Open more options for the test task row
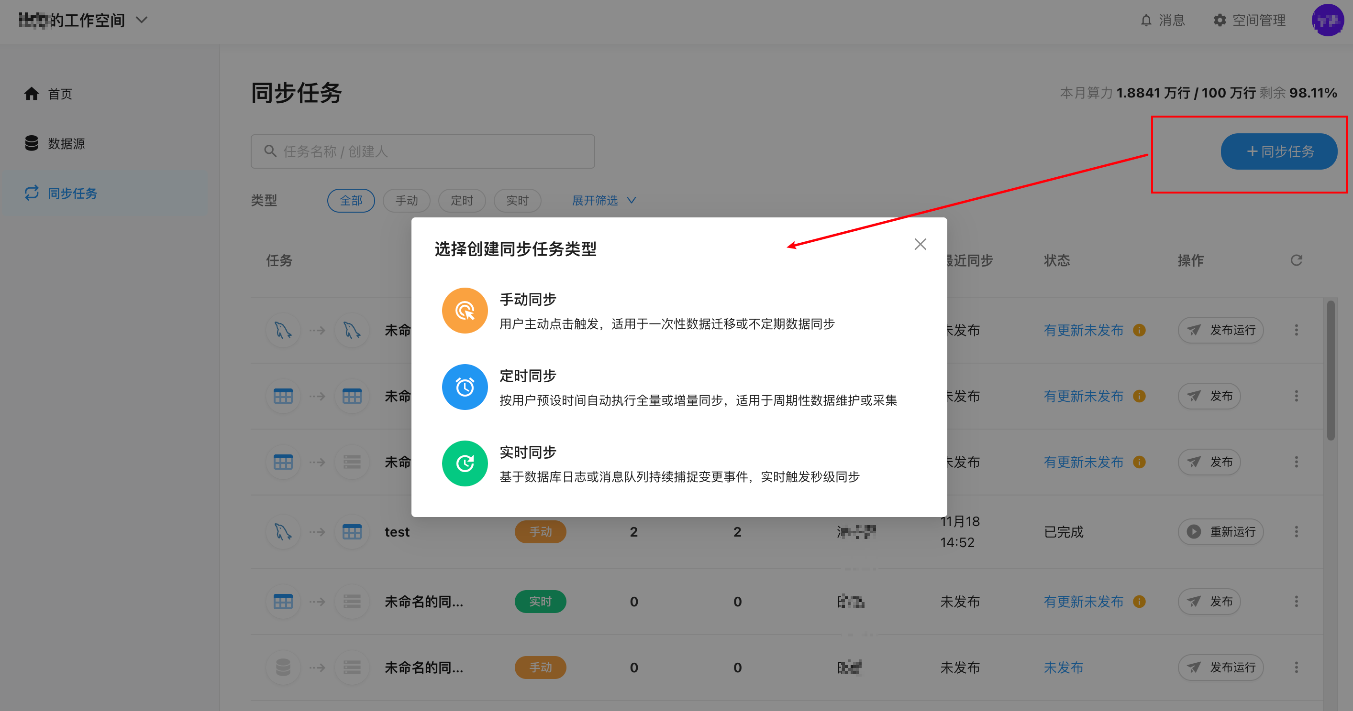 (x=1296, y=531)
